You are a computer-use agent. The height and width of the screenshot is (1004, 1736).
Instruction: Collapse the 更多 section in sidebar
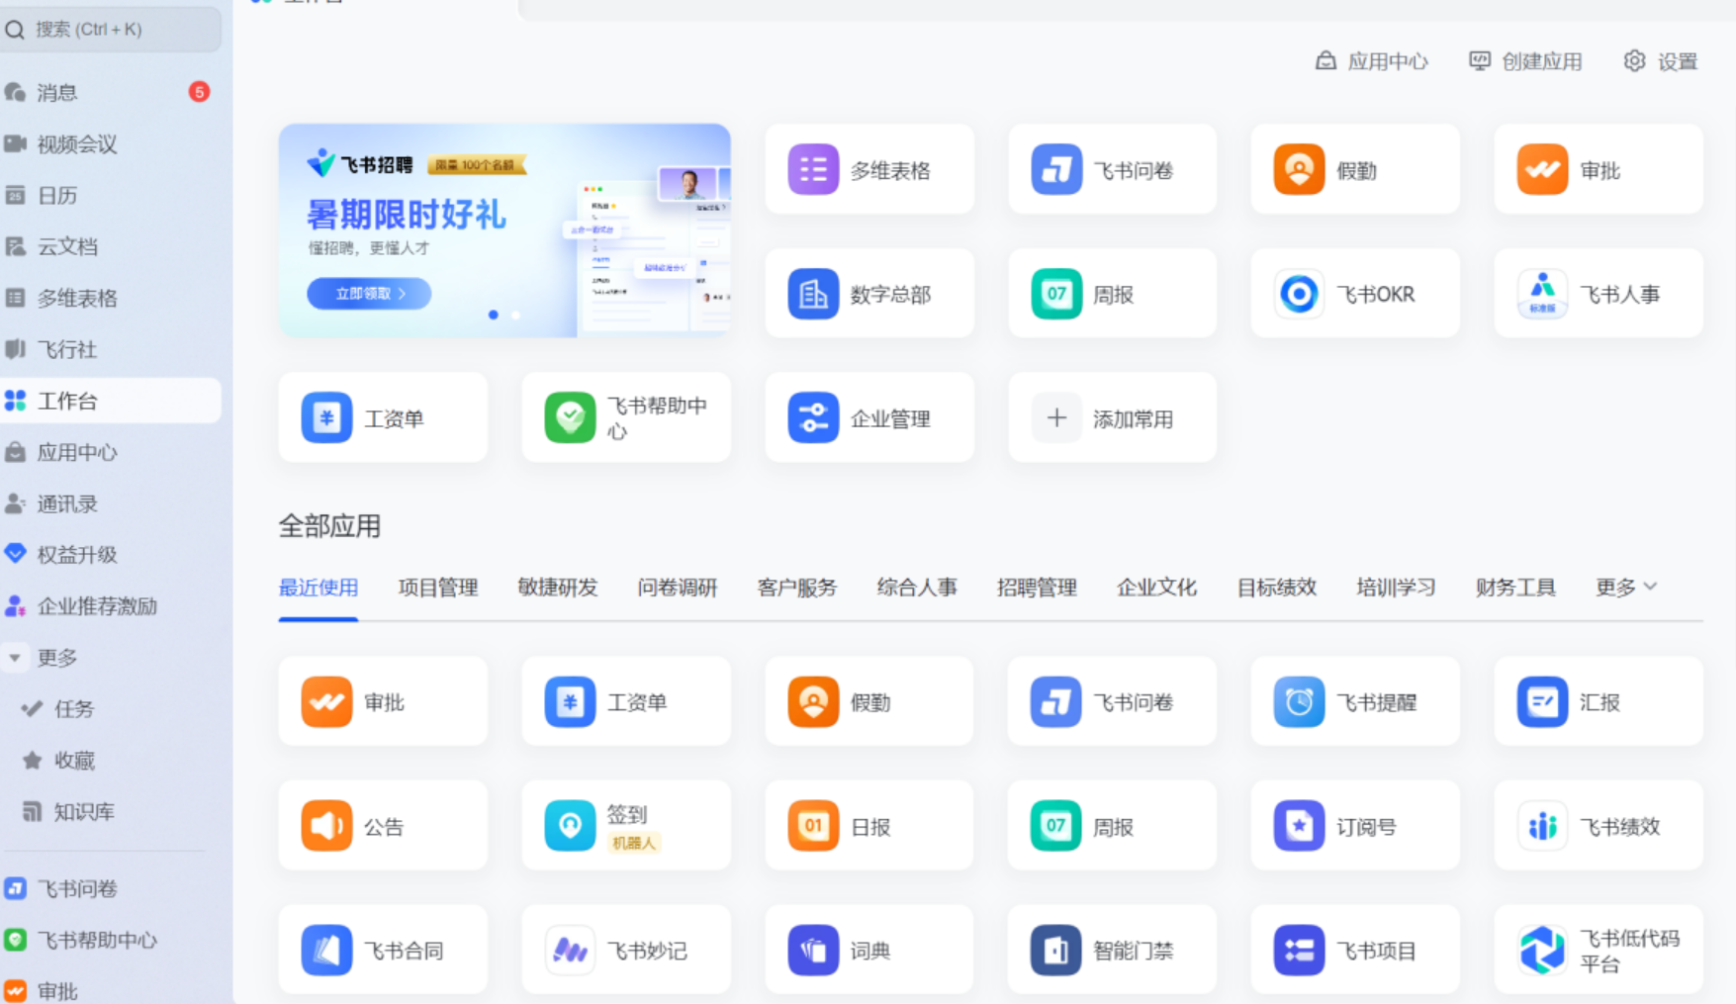(x=15, y=658)
